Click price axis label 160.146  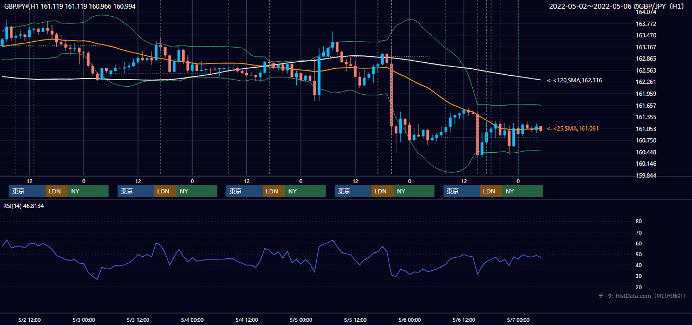click(645, 164)
